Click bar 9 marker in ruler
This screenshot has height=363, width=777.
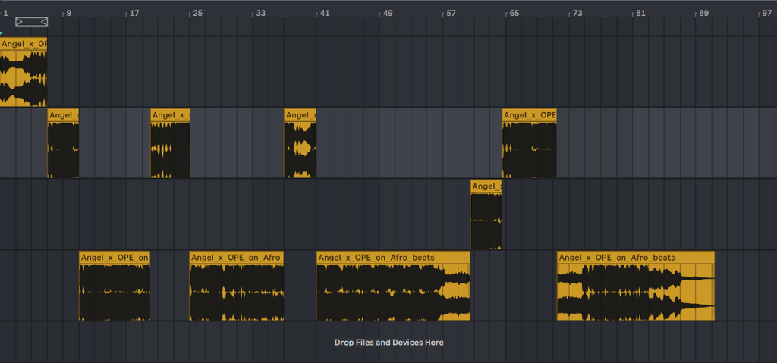pos(69,14)
